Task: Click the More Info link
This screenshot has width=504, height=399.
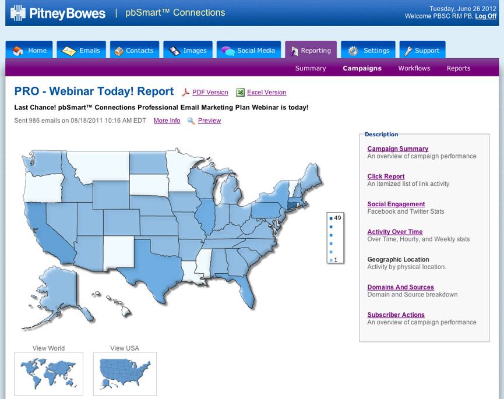Action: tap(167, 121)
